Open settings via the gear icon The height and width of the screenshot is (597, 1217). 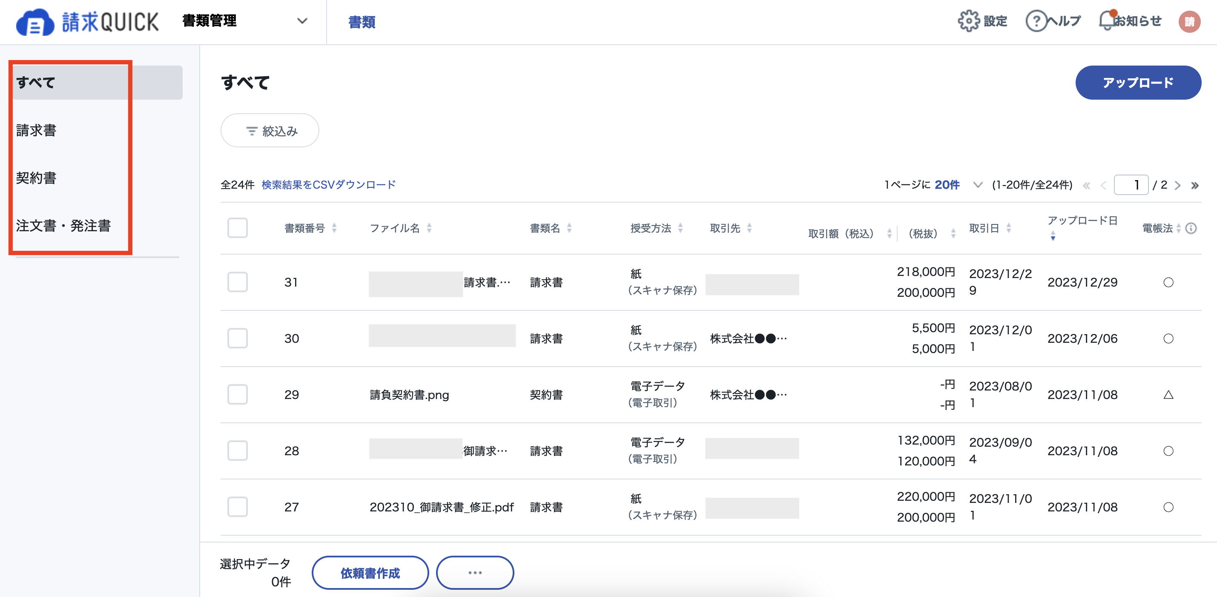click(x=968, y=21)
